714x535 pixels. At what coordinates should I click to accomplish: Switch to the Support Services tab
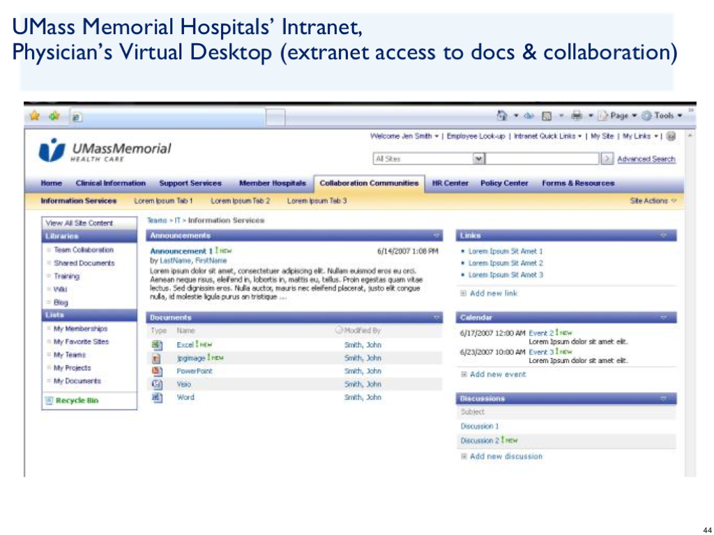pyautogui.click(x=190, y=183)
